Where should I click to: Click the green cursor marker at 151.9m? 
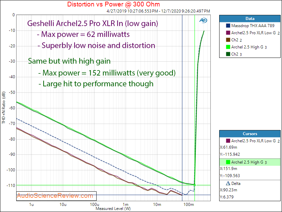[x=195, y=185]
